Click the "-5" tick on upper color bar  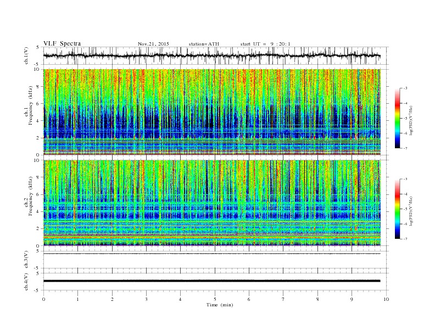[x=405, y=119]
